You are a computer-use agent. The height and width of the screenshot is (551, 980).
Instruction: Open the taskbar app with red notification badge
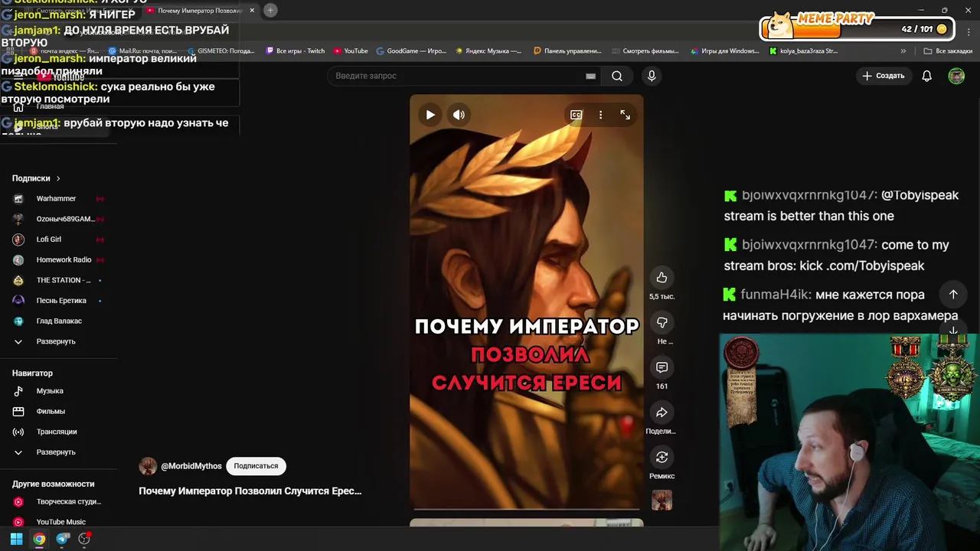[x=85, y=539]
